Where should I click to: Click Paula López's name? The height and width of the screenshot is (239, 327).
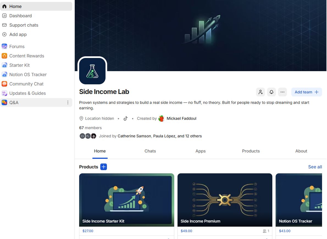(x=164, y=136)
